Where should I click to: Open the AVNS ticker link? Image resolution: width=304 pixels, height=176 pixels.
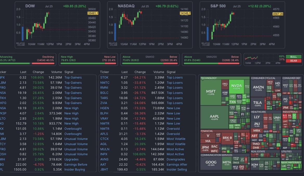click(105, 159)
